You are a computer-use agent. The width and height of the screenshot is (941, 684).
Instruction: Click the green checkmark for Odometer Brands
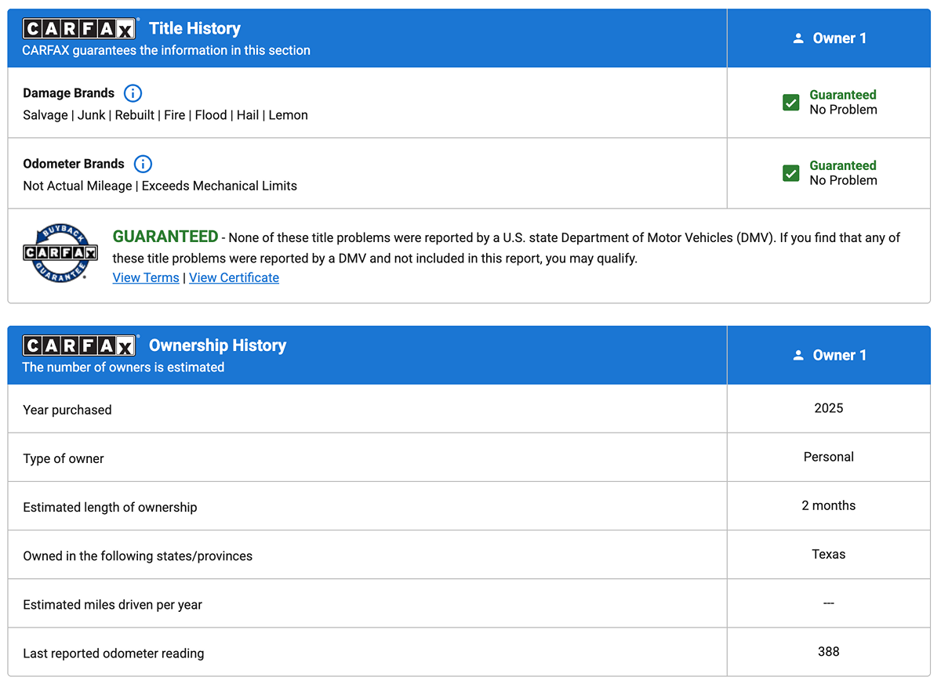tap(791, 173)
